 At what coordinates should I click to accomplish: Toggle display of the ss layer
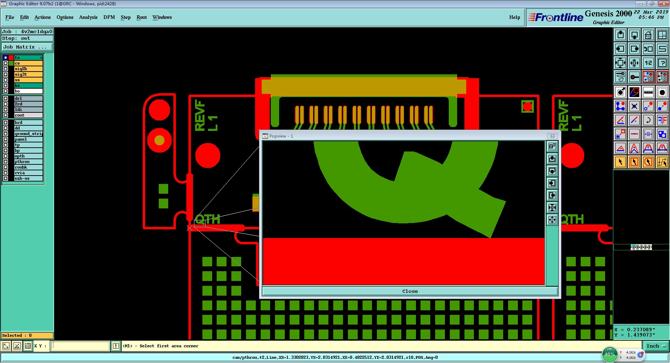point(6,80)
